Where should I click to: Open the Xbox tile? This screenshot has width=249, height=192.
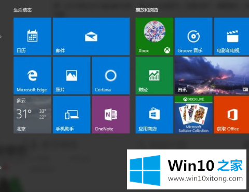(155, 36)
